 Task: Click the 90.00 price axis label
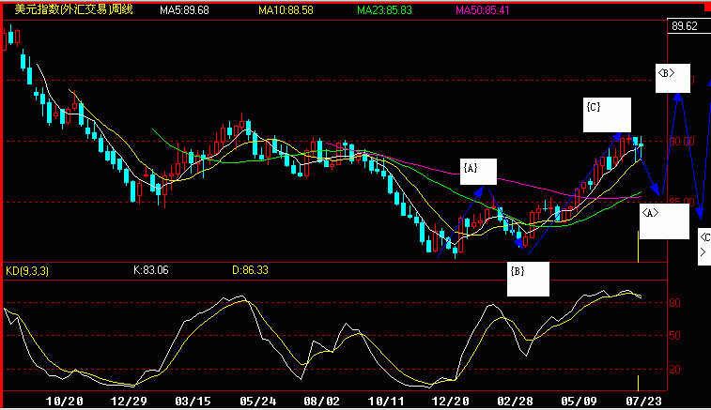pyautogui.click(x=682, y=142)
